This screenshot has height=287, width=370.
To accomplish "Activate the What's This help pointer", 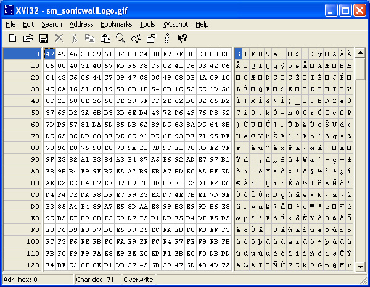I will coord(182,38).
